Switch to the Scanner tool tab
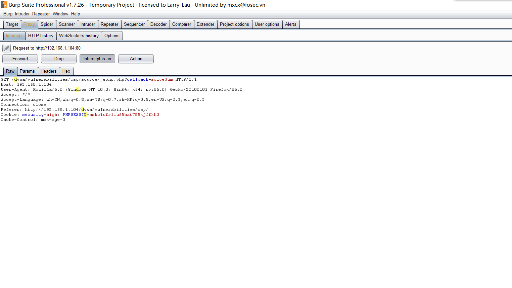The height and width of the screenshot is (288, 512). pyautogui.click(x=67, y=24)
